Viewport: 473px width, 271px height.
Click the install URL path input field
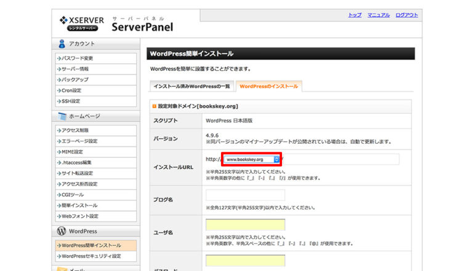tap(341, 159)
